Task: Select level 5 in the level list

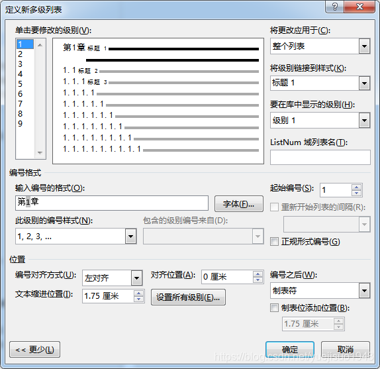Action: pos(25,84)
